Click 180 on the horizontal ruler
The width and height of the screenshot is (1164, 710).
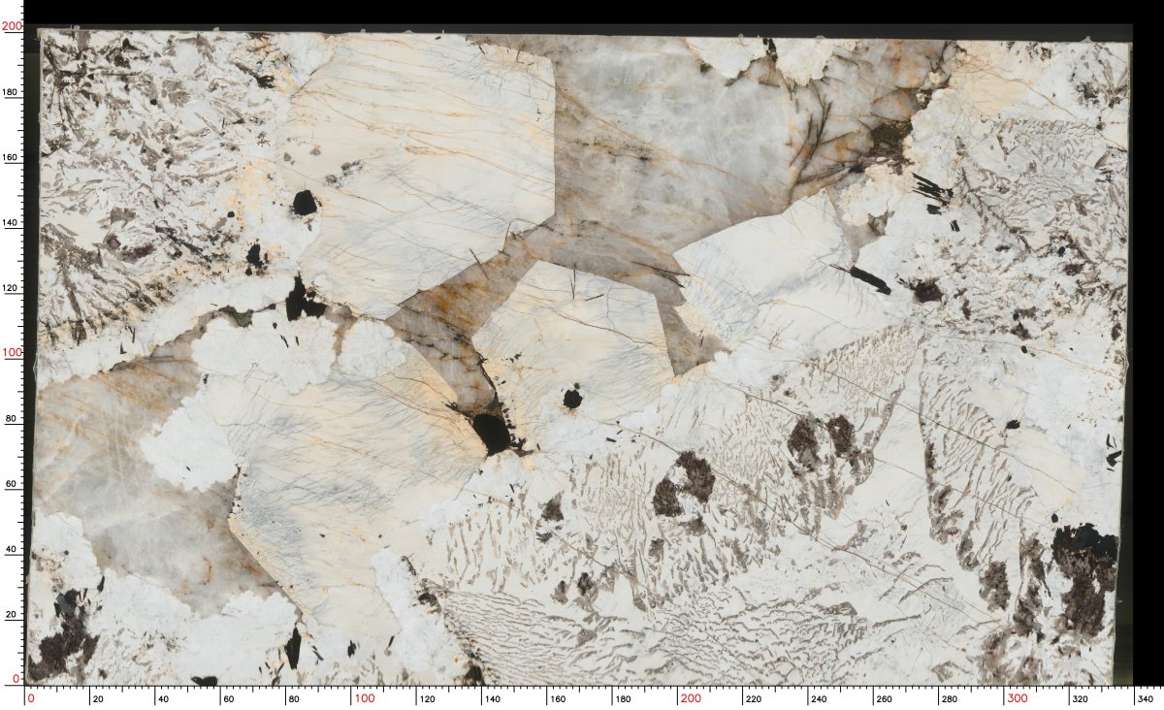(625, 698)
